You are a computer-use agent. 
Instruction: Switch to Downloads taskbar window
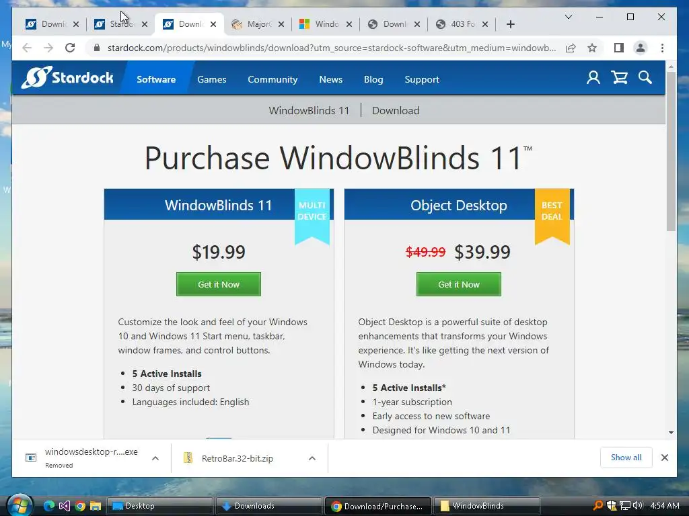[269, 506]
